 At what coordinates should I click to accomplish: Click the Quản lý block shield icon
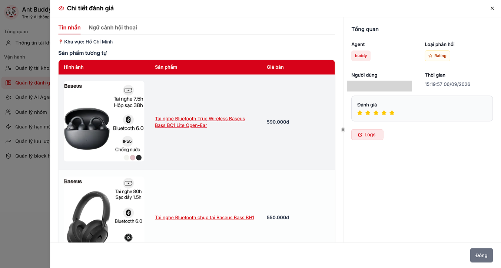pos(9,156)
